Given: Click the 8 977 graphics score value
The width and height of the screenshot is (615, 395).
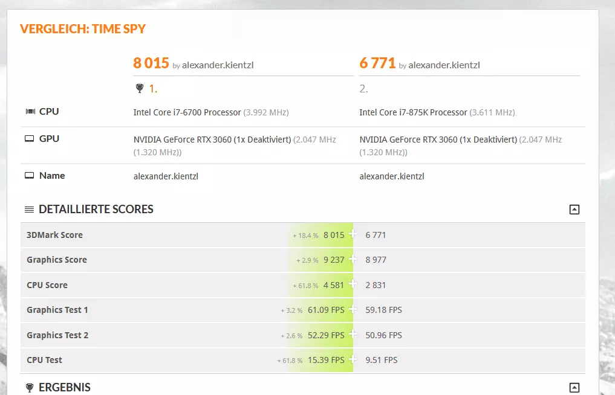Looking at the screenshot, I should click(376, 260).
